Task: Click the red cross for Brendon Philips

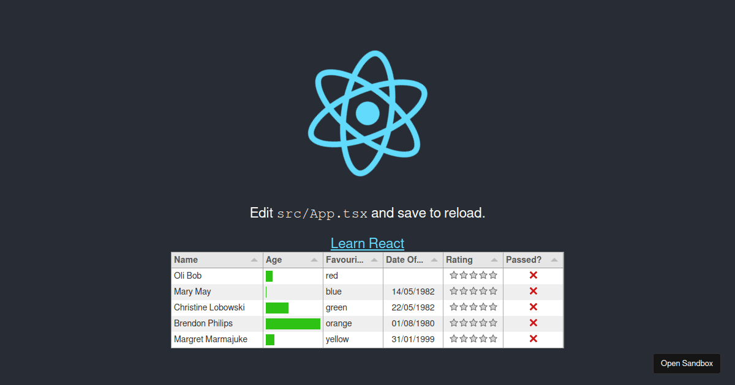Action: coord(533,323)
